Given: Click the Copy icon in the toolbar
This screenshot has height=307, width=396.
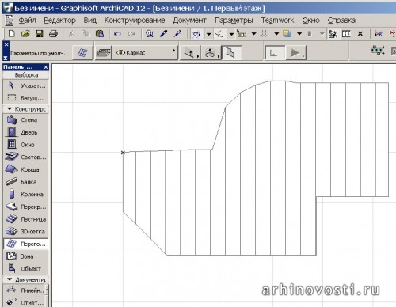Looking at the screenshot, I should pyautogui.click(x=86, y=34).
